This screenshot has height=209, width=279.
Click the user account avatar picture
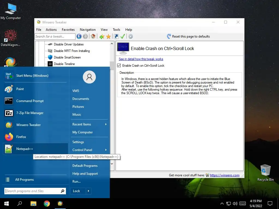click(89, 77)
